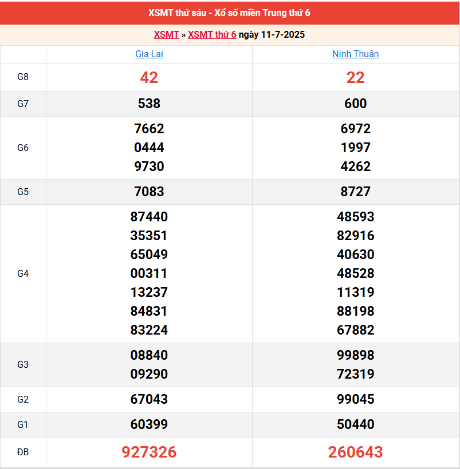This screenshot has height=469, width=460.
Task: Select the Ninh Thuận special prize 260643
Action: pyautogui.click(x=355, y=452)
